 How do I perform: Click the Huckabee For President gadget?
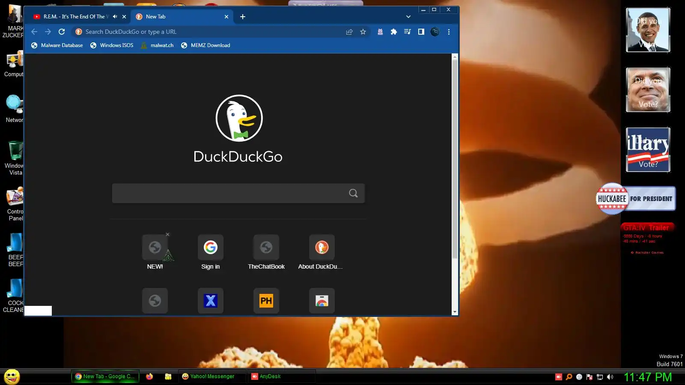click(x=636, y=198)
